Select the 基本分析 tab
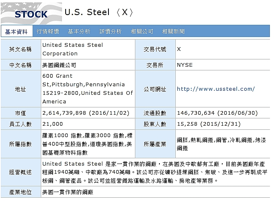Viewport: 274px width, 201px height. [x=79, y=31]
